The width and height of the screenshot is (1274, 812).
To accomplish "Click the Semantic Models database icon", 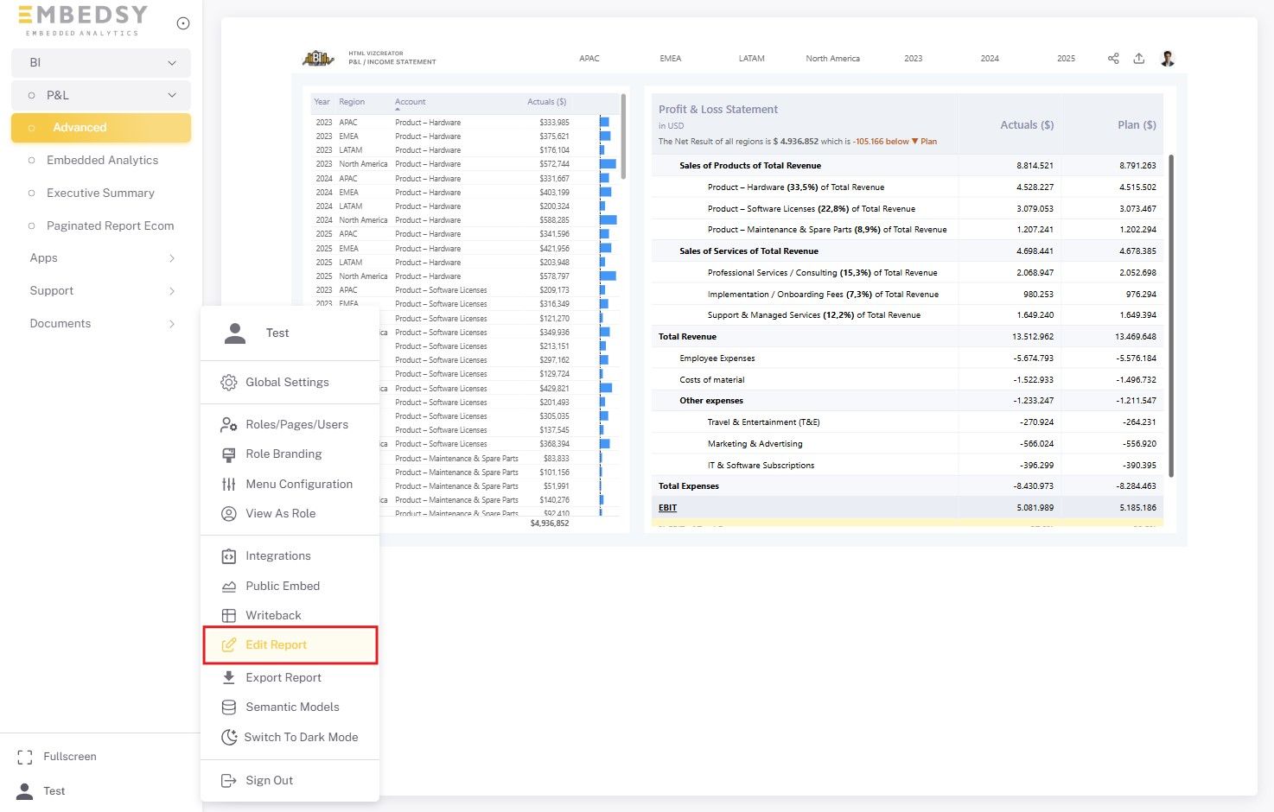I will coord(229,707).
